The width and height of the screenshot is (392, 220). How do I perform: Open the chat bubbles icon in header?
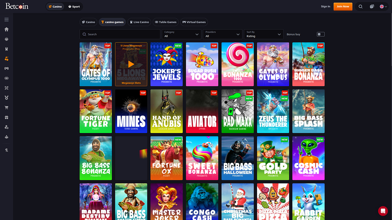pos(372,7)
